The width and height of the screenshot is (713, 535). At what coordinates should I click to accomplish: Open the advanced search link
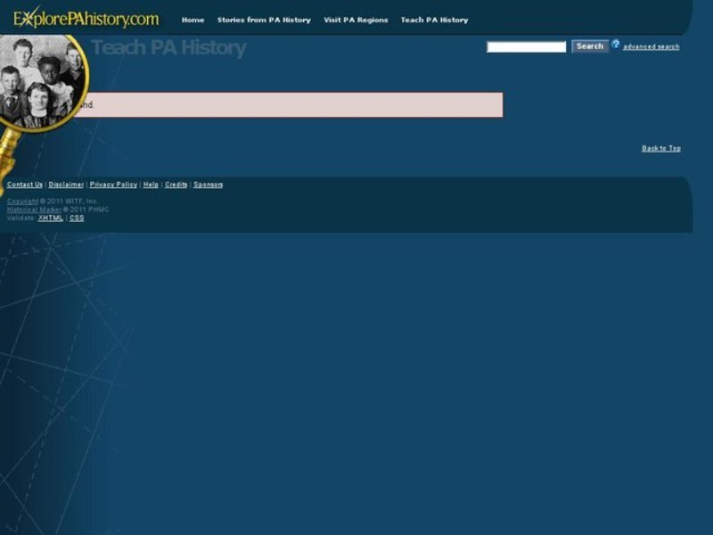651,46
